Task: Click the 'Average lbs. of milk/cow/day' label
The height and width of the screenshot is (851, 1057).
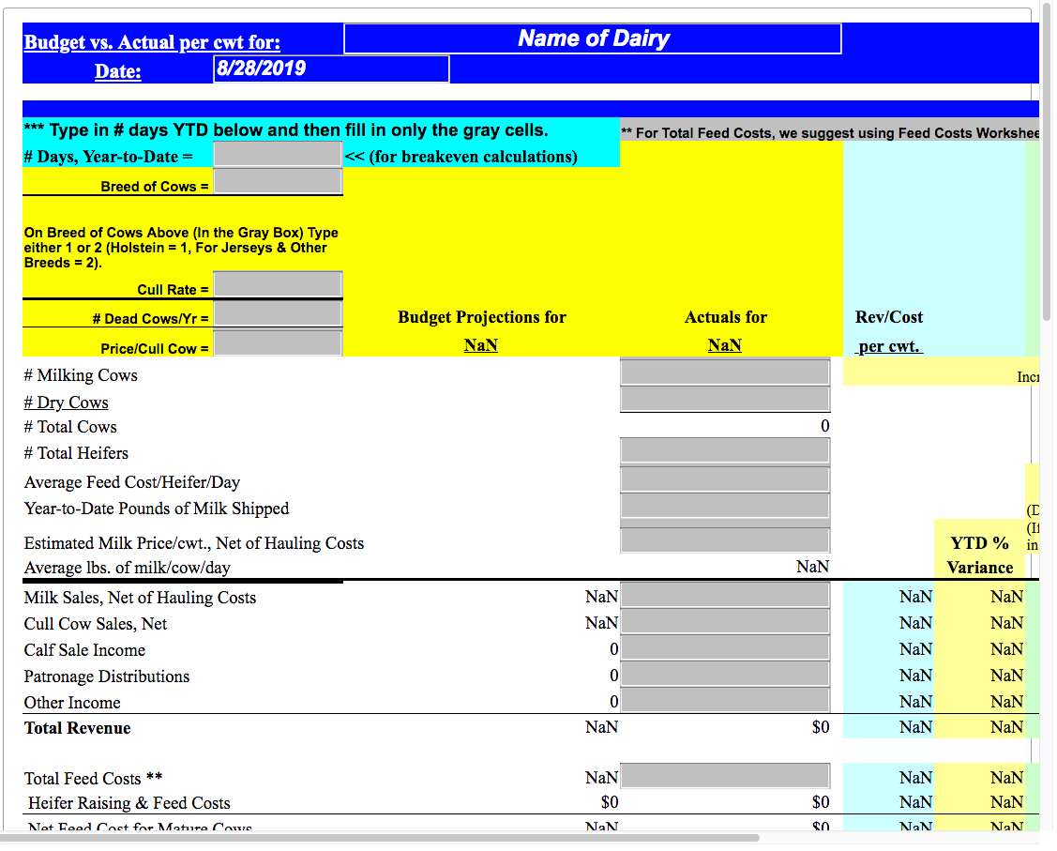Action: pos(128,567)
